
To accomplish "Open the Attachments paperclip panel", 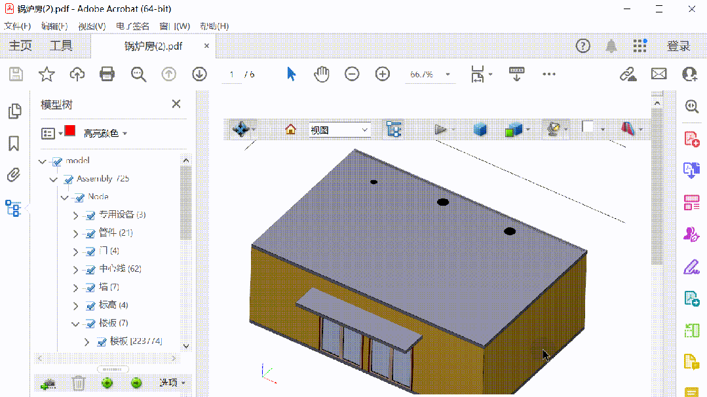I will [x=14, y=175].
